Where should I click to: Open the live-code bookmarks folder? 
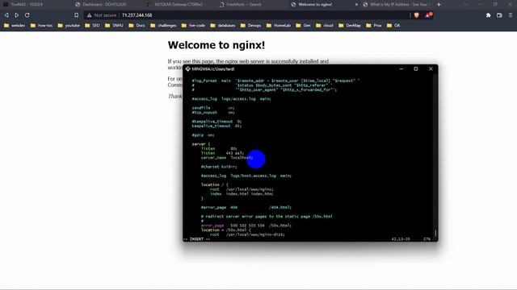tap(193, 25)
